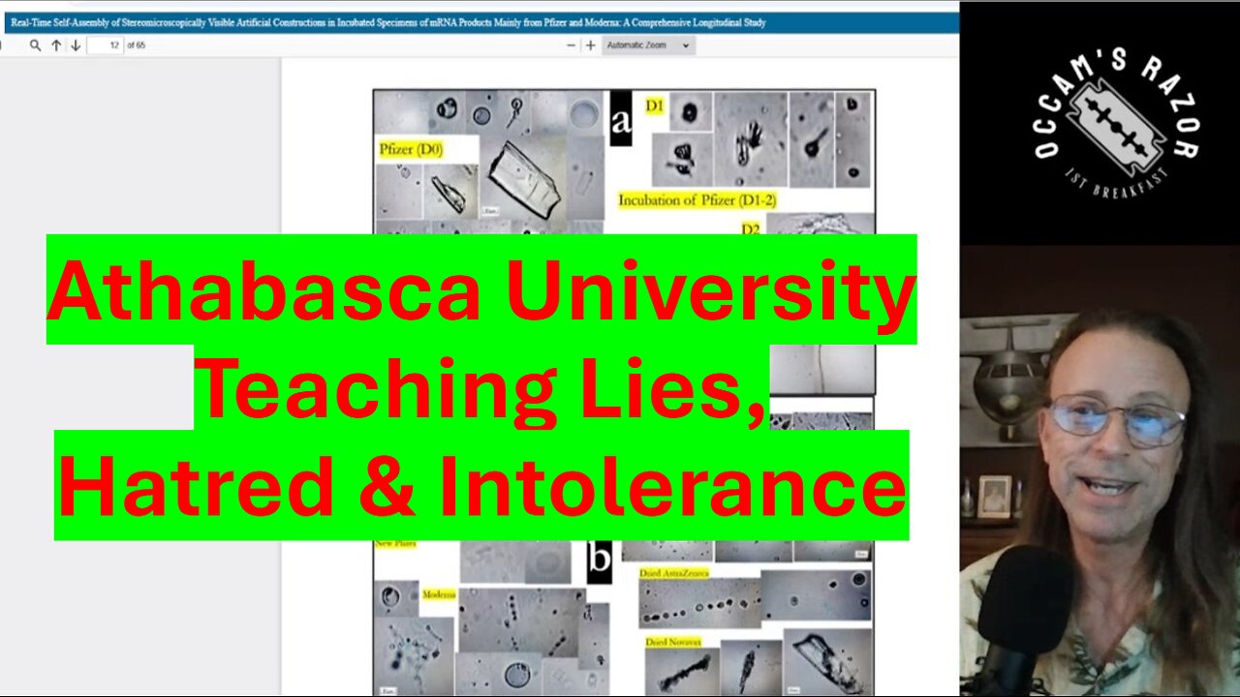This screenshot has width=1240, height=697.
Task: Click the 'Dried AstraZeneca' label
Action: (674, 573)
